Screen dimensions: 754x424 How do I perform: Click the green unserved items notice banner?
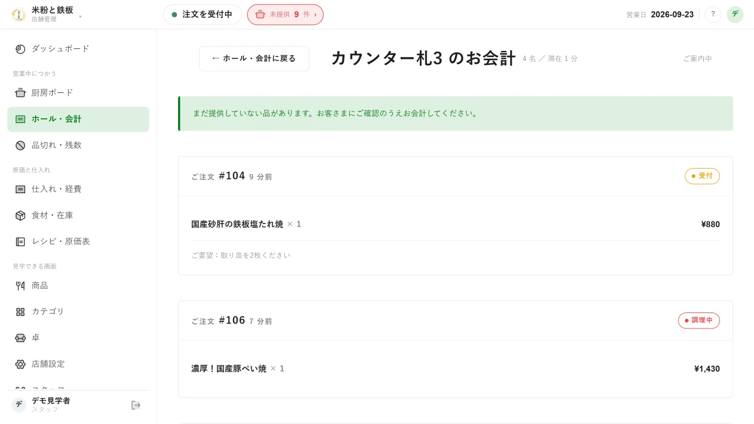[x=456, y=114]
